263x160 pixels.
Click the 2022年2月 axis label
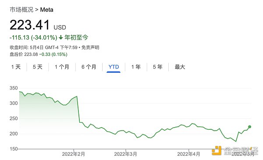[74, 154]
